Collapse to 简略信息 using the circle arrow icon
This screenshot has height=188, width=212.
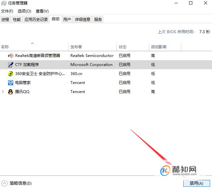[4, 183]
